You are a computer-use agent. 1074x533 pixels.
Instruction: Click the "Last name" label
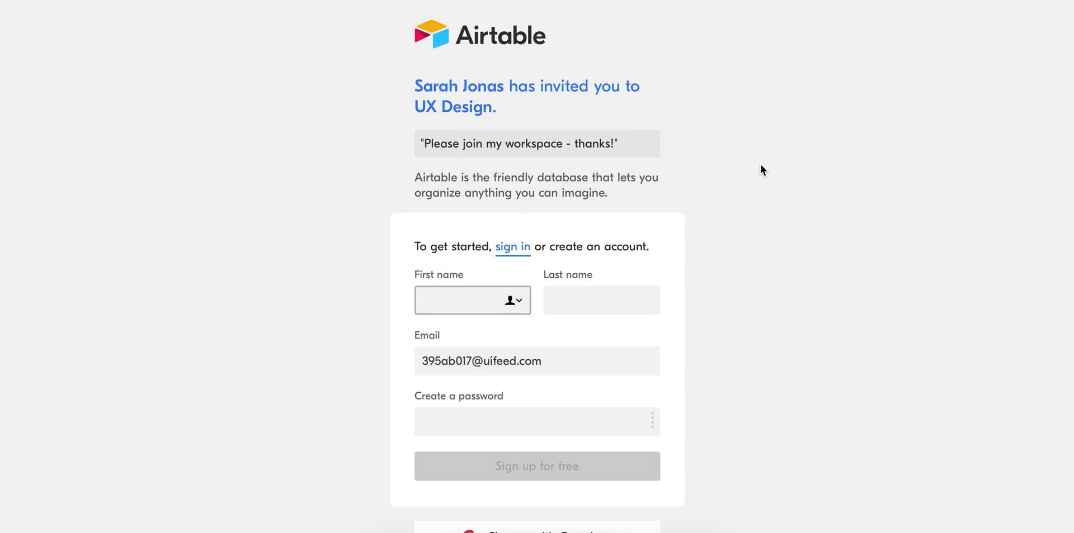pyautogui.click(x=568, y=274)
